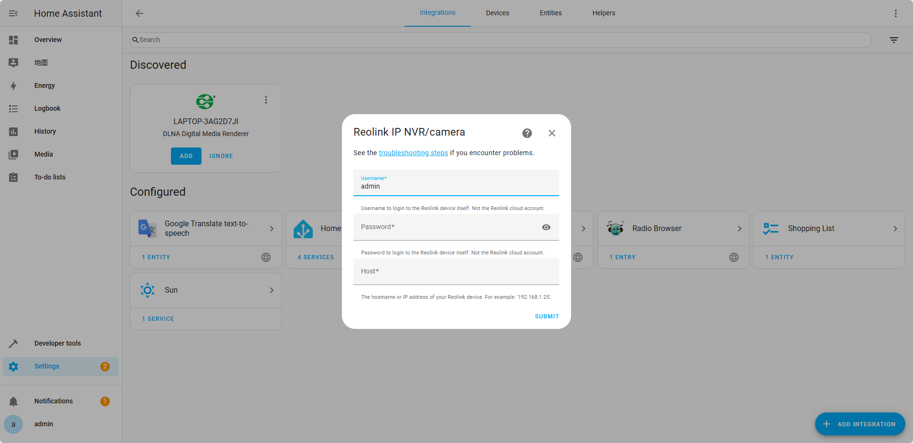Open Shopping List 1 ENTITY link
The height and width of the screenshot is (443, 913).
(x=779, y=257)
